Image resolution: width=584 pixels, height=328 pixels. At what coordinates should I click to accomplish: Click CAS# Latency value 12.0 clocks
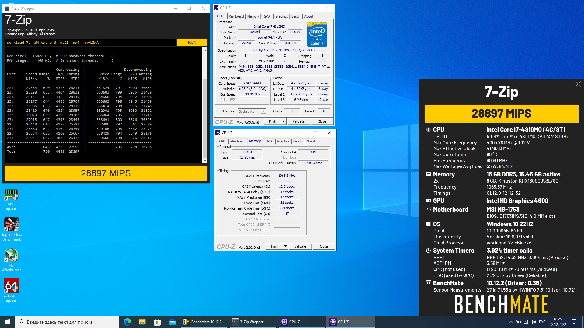287,186
